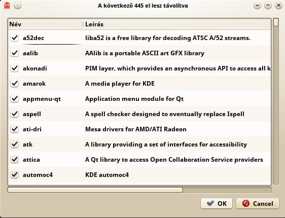Select the aspell package name
The image size is (285, 218).
pos(32,114)
